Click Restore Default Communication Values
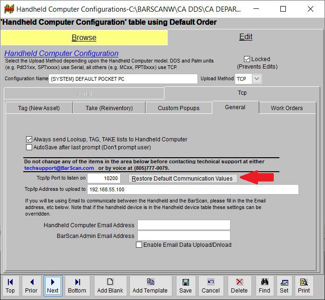The image size is (325, 300). coord(183,178)
